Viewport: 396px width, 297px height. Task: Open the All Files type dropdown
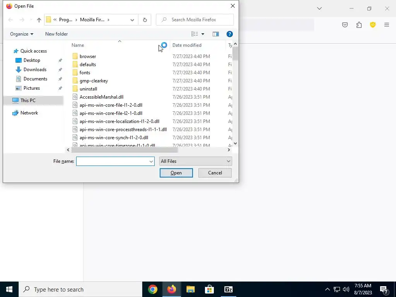pyautogui.click(x=195, y=161)
